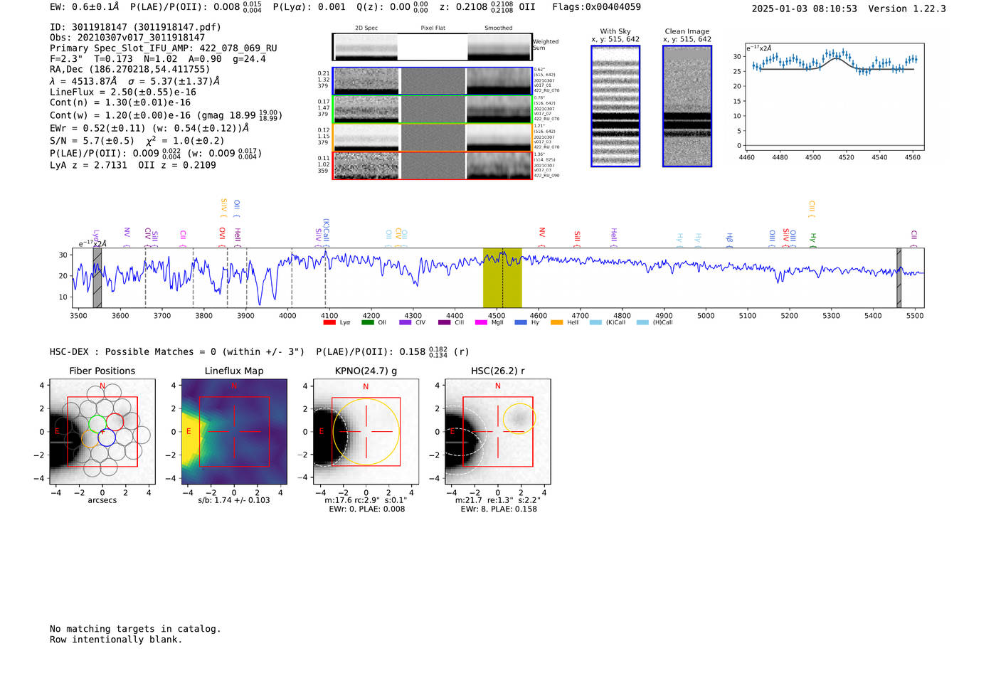Click the dark purple CIII legend swatch
This screenshot has height=678, width=996.
(445, 322)
